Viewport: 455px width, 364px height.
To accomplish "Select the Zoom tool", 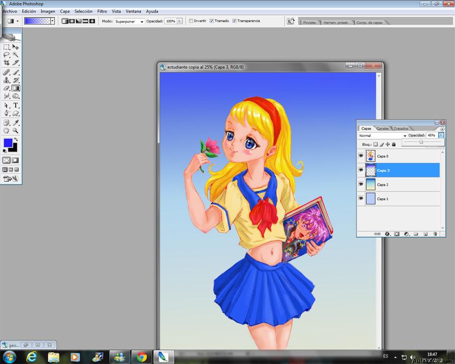I will click(x=16, y=131).
